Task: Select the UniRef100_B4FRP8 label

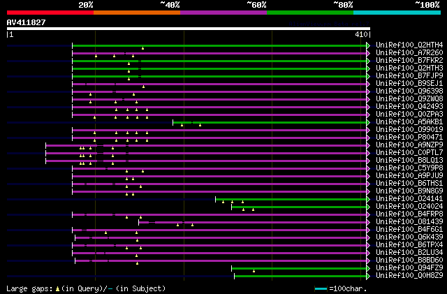Action: [409, 214]
